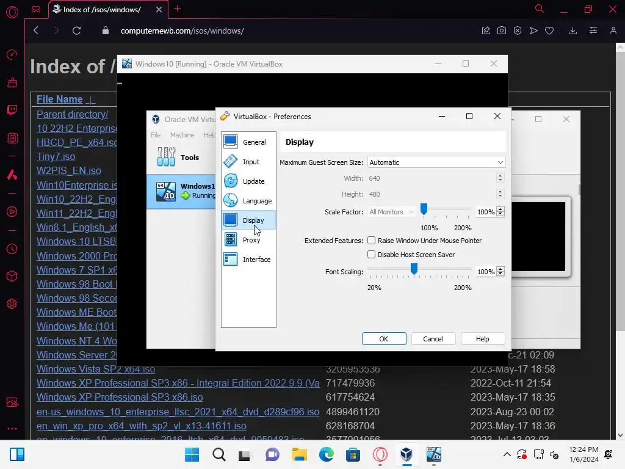Click heart bookmark icon in address bar

(549, 31)
